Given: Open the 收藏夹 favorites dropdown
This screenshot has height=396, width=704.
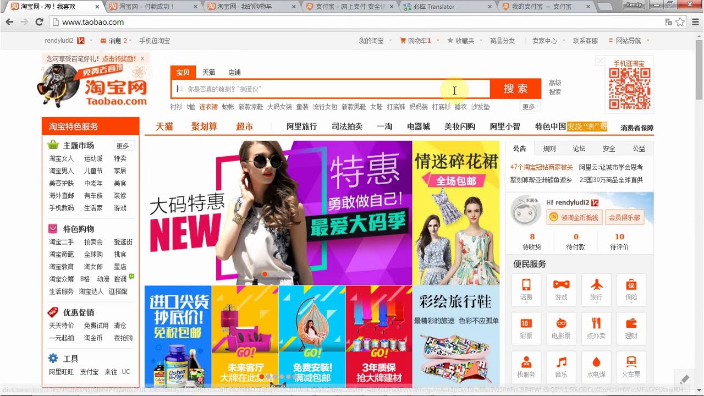Looking at the screenshot, I should (464, 41).
